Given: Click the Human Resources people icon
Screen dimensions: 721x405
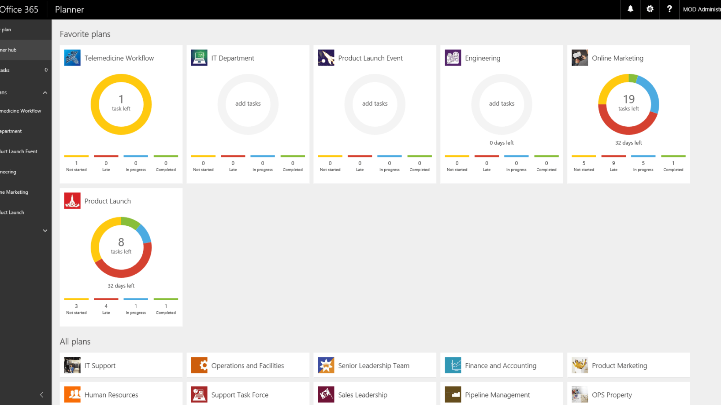Looking at the screenshot, I should [x=72, y=394].
